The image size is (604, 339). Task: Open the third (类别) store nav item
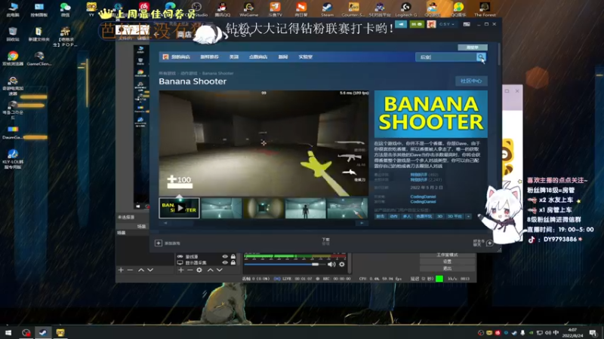pyautogui.click(x=234, y=57)
